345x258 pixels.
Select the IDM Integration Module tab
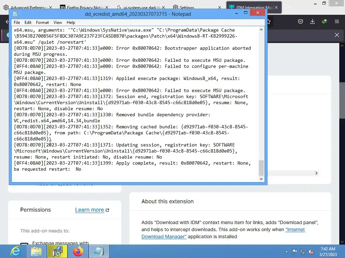(251, 7)
